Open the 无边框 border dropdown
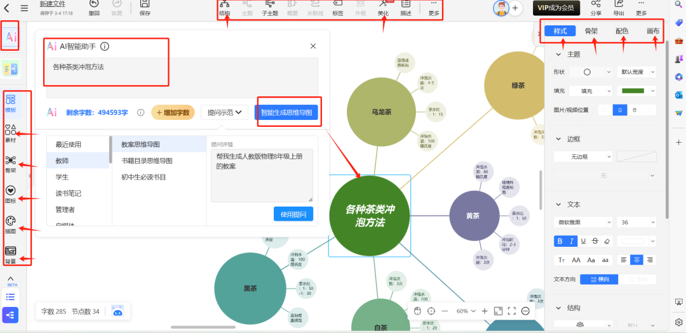 click(583, 156)
